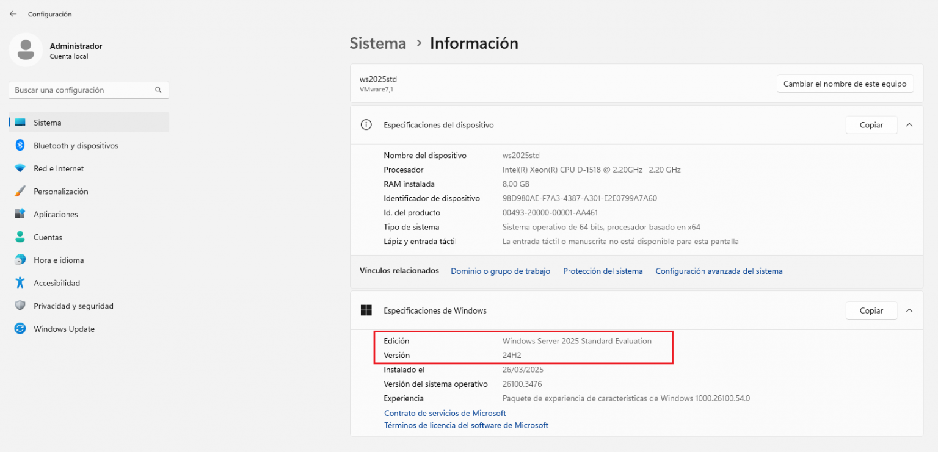938x452 pixels.
Task: Click Cambiar el nombre de este equipo
Action: pyautogui.click(x=845, y=84)
